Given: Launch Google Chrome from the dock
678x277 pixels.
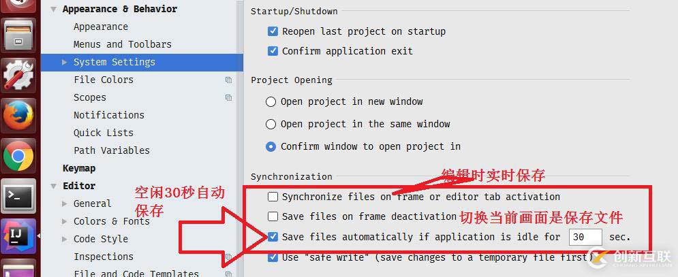Looking at the screenshot, I should [x=18, y=157].
